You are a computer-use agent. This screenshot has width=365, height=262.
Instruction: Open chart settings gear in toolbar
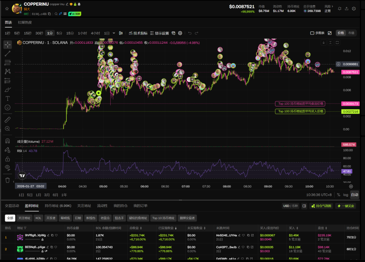point(180,33)
